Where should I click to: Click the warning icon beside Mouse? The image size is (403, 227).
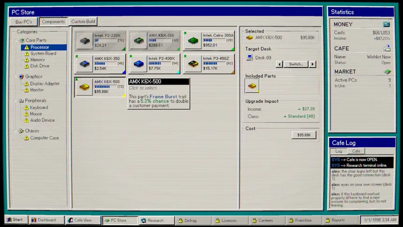26,114
